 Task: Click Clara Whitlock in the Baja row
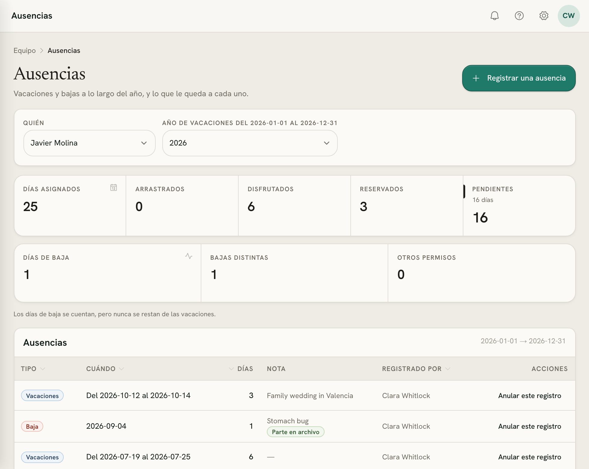click(406, 426)
